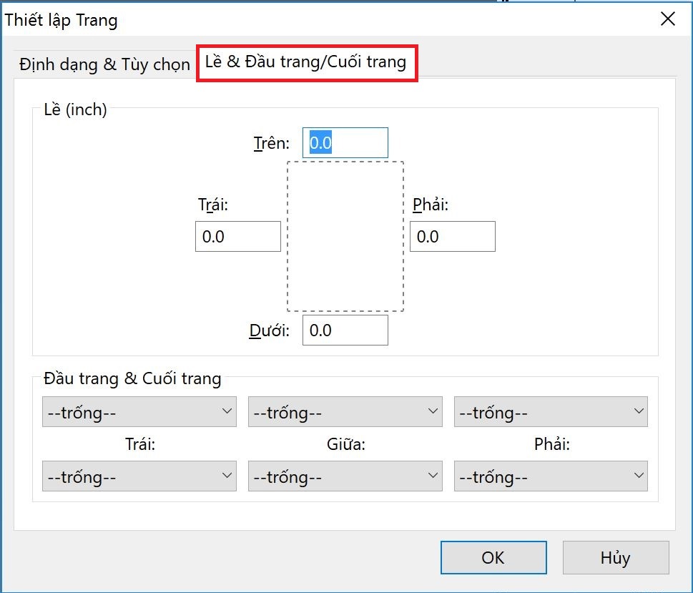Click the "Trên:" margin label
The height and width of the screenshot is (593, 693).
[272, 144]
